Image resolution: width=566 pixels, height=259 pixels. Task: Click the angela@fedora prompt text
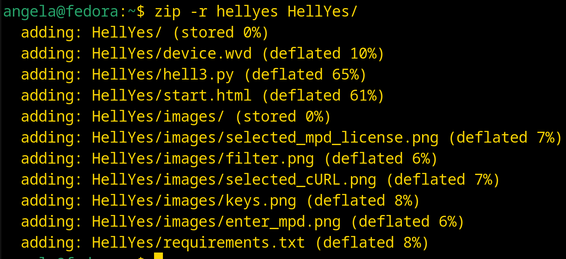pyautogui.click(x=61, y=12)
